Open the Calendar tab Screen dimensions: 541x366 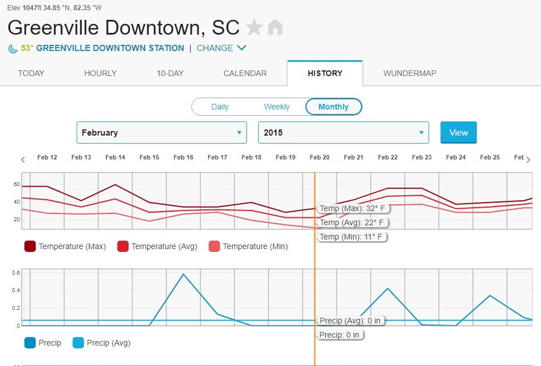(x=245, y=73)
